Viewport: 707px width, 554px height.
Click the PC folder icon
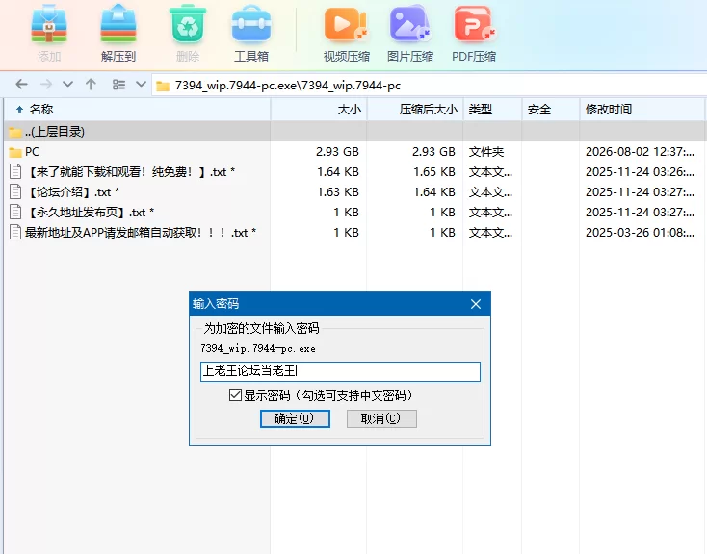coord(15,152)
